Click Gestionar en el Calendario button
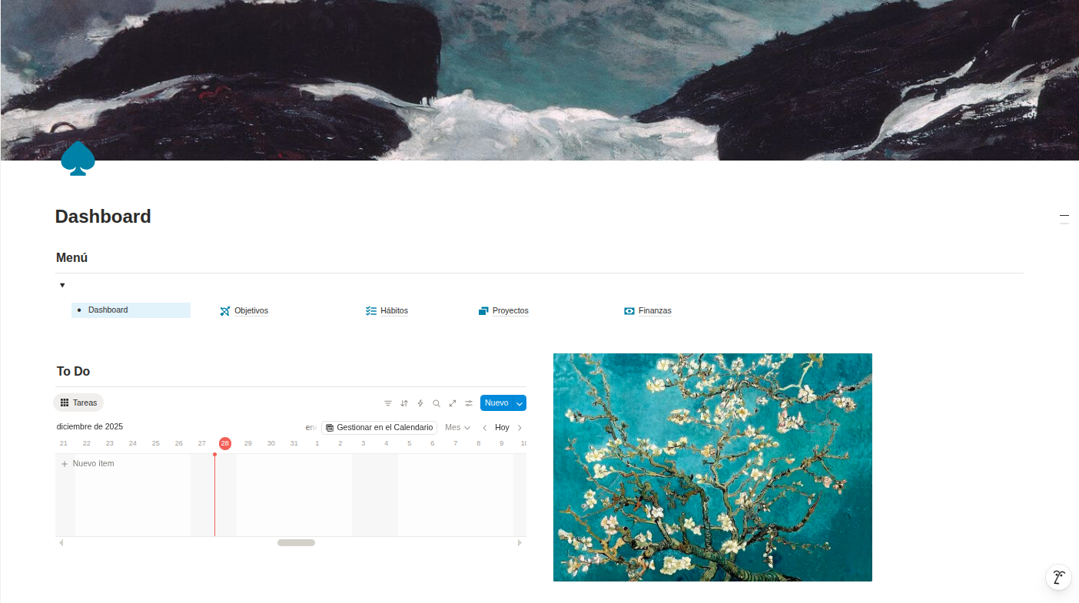 pos(379,428)
